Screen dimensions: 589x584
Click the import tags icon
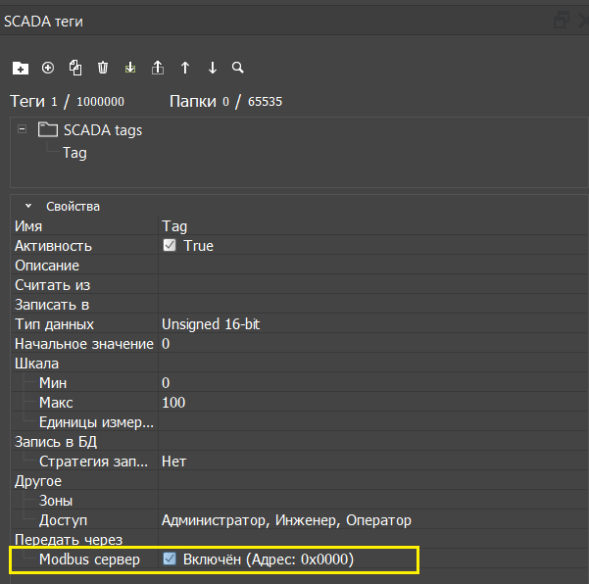[130, 68]
